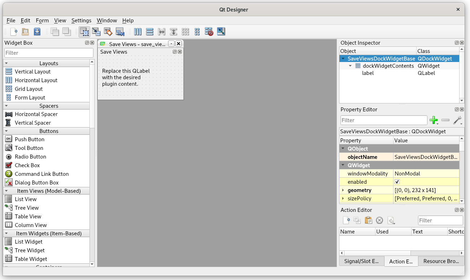Select Table View widget item
The height and width of the screenshot is (280, 470).
[46, 217]
